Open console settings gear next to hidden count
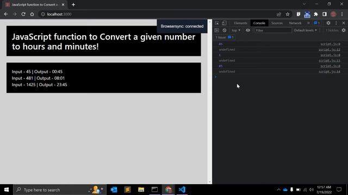Image resolution: width=348 pixels, height=195 pixels. pyautogui.click(x=344, y=30)
